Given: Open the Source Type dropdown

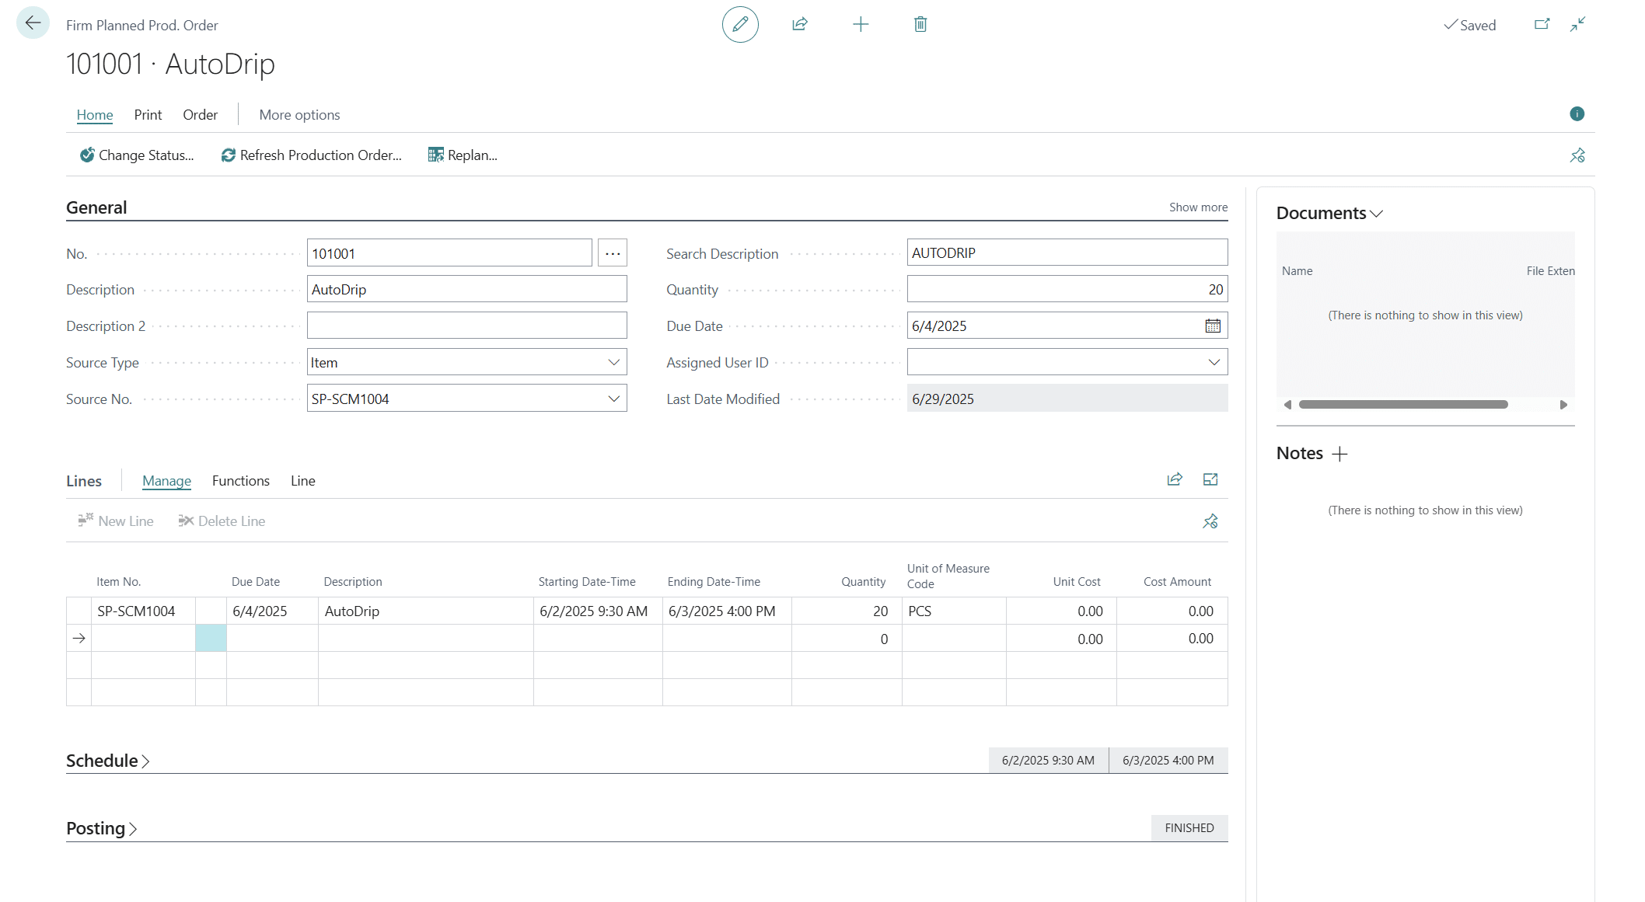Looking at the screenshot, I should 613,363.
